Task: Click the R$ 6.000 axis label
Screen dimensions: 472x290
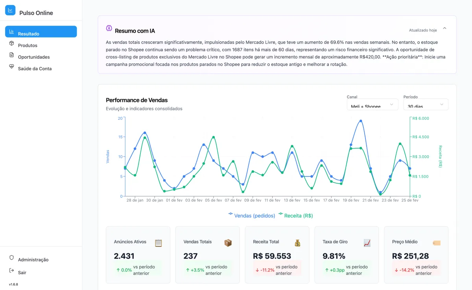Action: pyautogui.click(x=421, y=118)
